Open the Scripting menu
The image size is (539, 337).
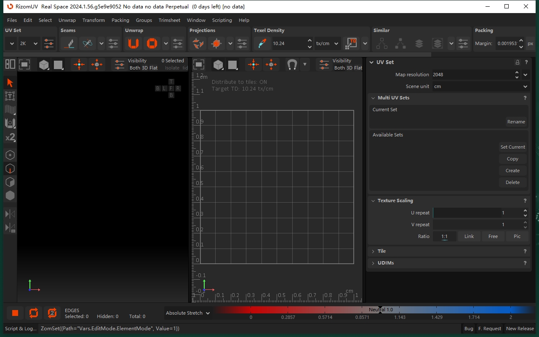(222, 20)
